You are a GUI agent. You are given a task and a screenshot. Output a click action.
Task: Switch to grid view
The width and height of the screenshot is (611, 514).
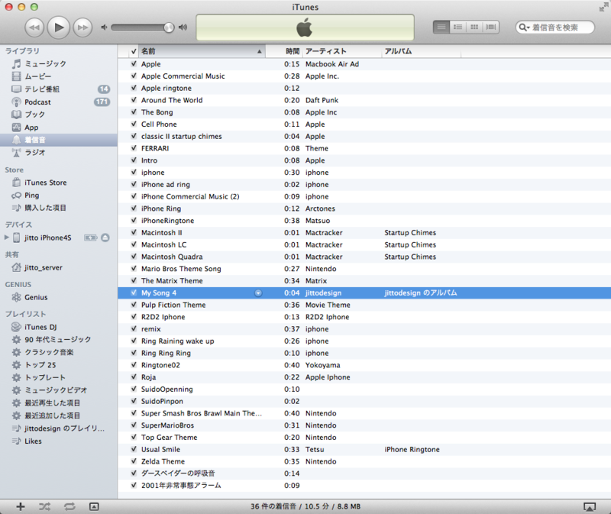[474, 27]
